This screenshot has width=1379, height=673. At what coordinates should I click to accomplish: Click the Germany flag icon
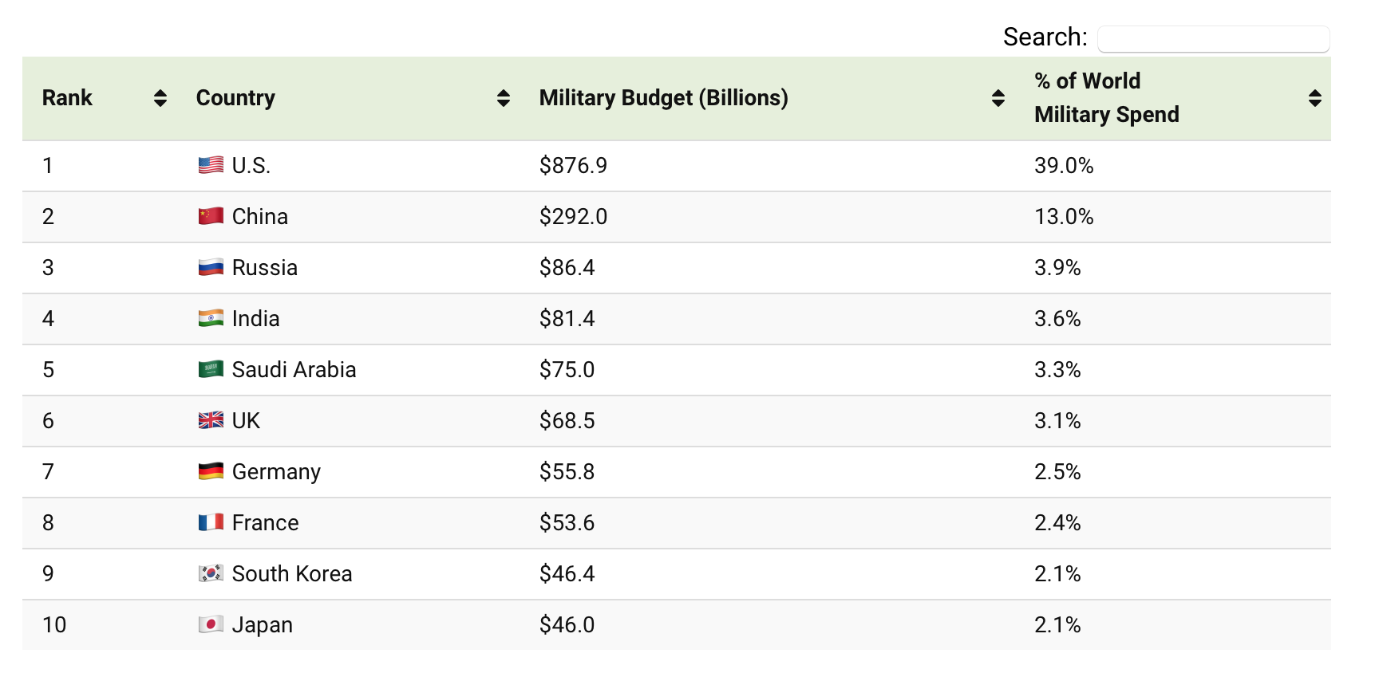click(211, 471)
